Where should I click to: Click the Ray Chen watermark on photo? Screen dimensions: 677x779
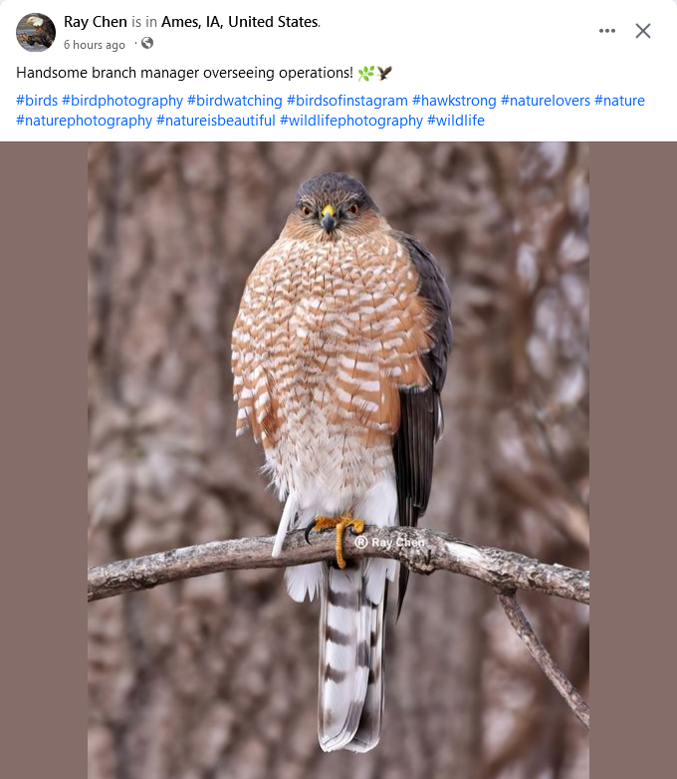tap(390, 543)
